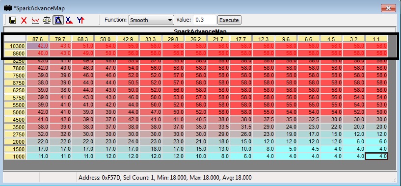The height and width of the screenshot is (186, 401).
Task: Select the 26.2 column header
Action: [196, 39]
